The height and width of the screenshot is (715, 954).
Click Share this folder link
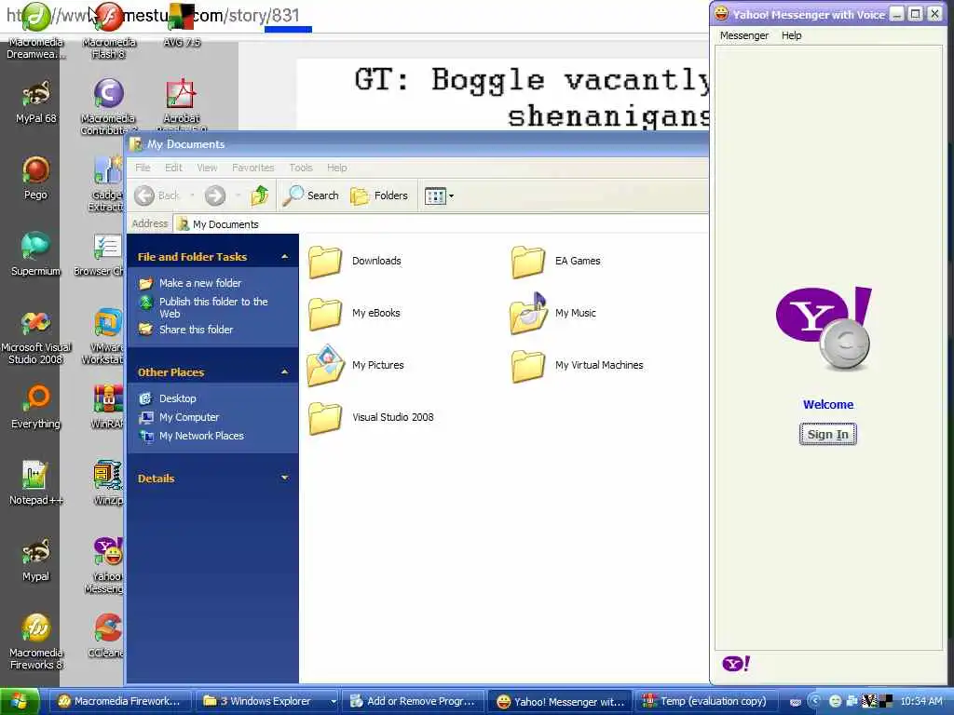tap(196, 330)
